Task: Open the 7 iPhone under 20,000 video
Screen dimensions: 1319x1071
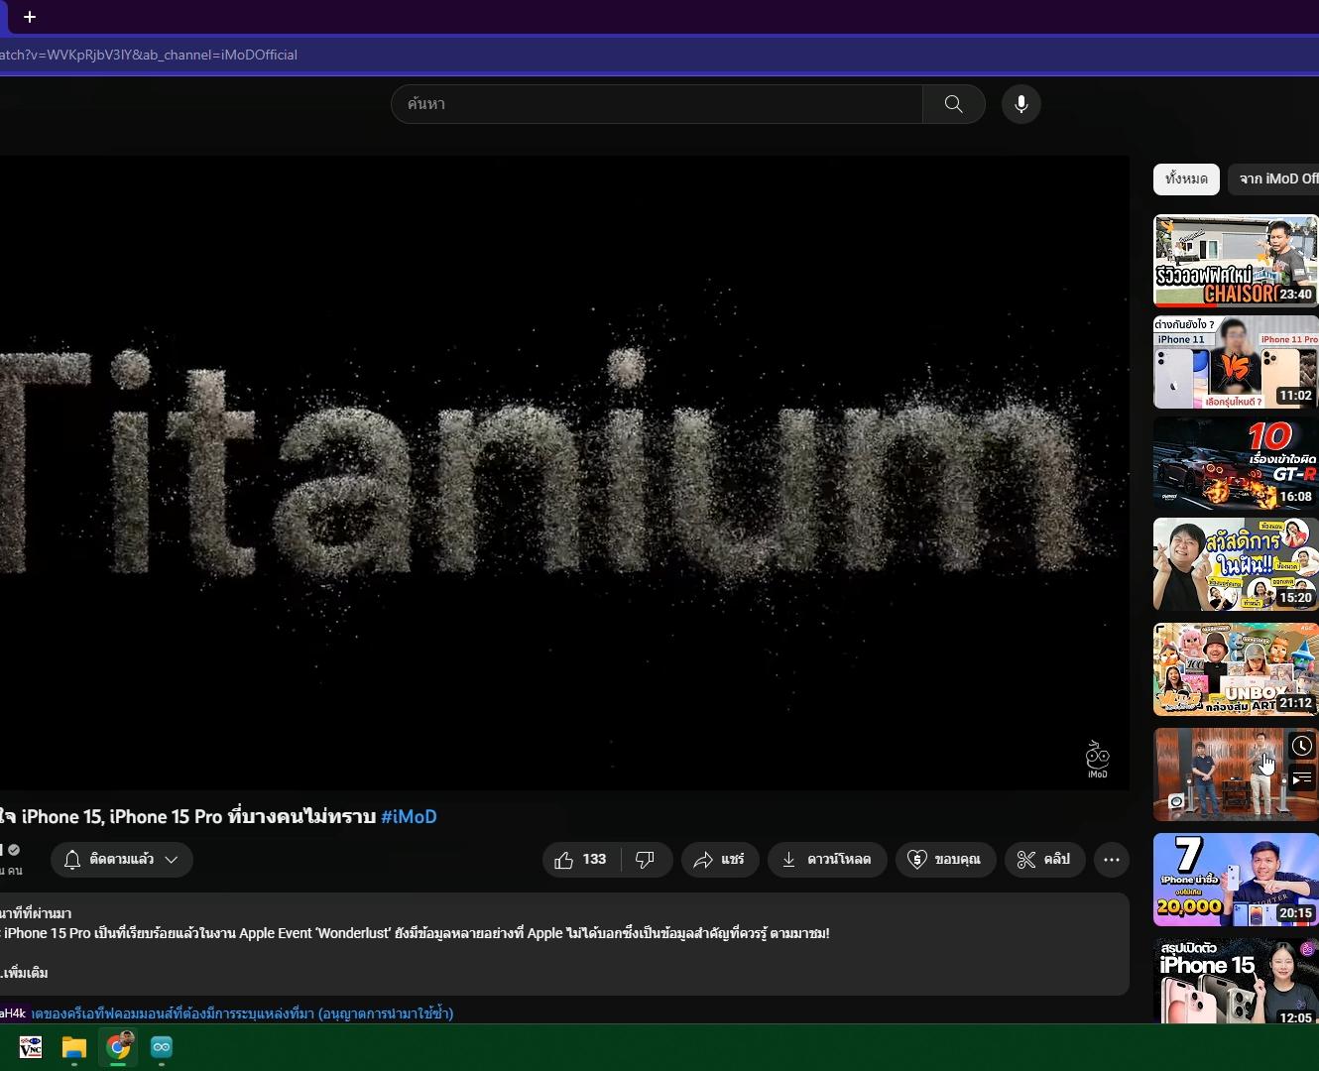Action: pyautogui.click(x=1236, y=880)
